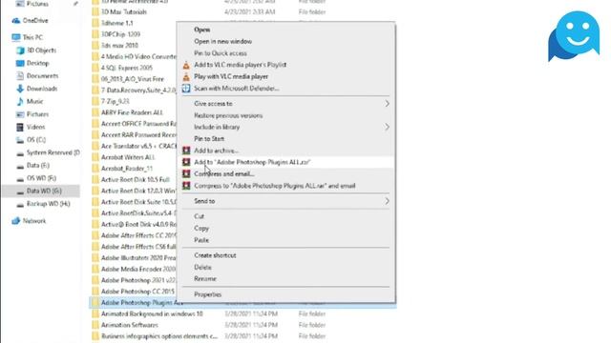Choose the Cut menu entry

click(x=200, y=216)
